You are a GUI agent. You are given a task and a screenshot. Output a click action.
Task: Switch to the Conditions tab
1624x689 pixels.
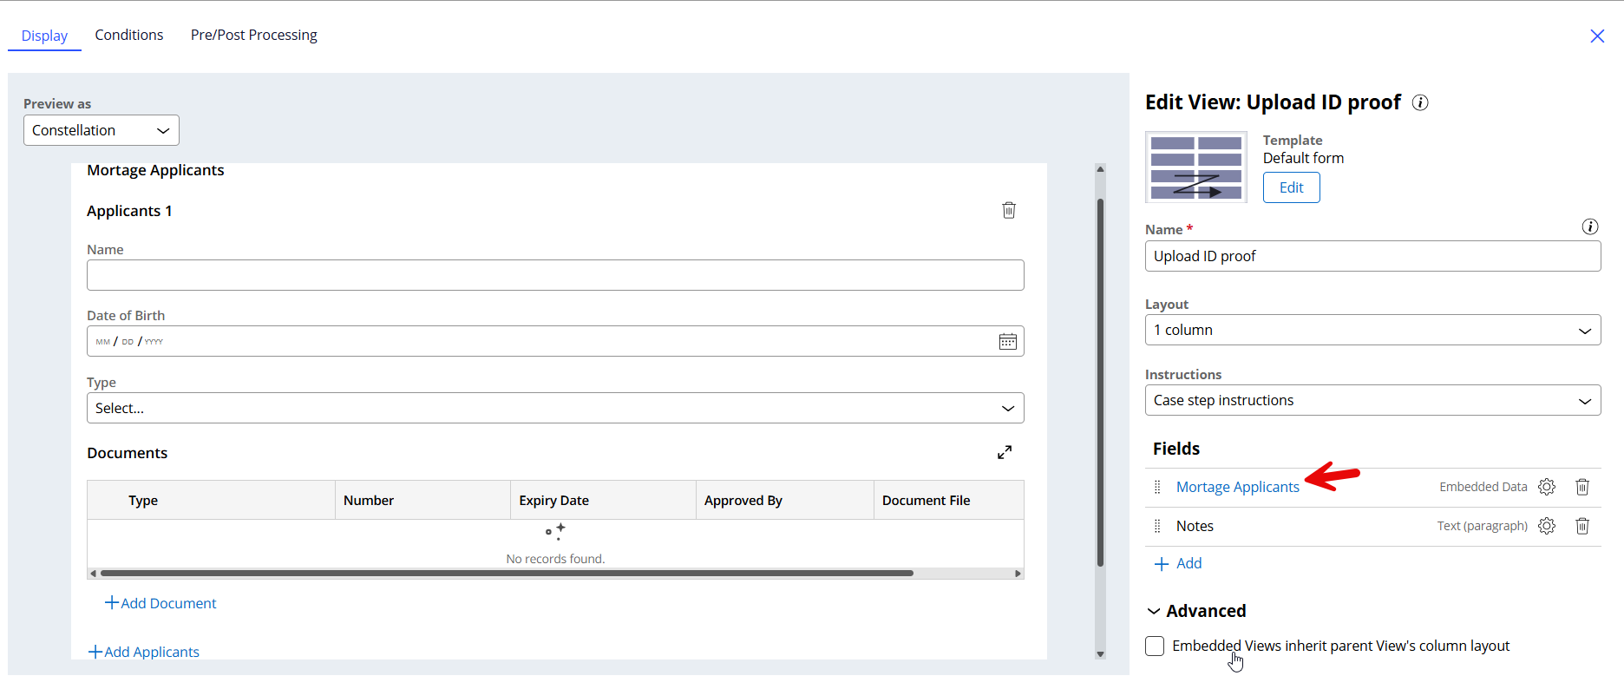pyautogui.click(x=129, y=35)
